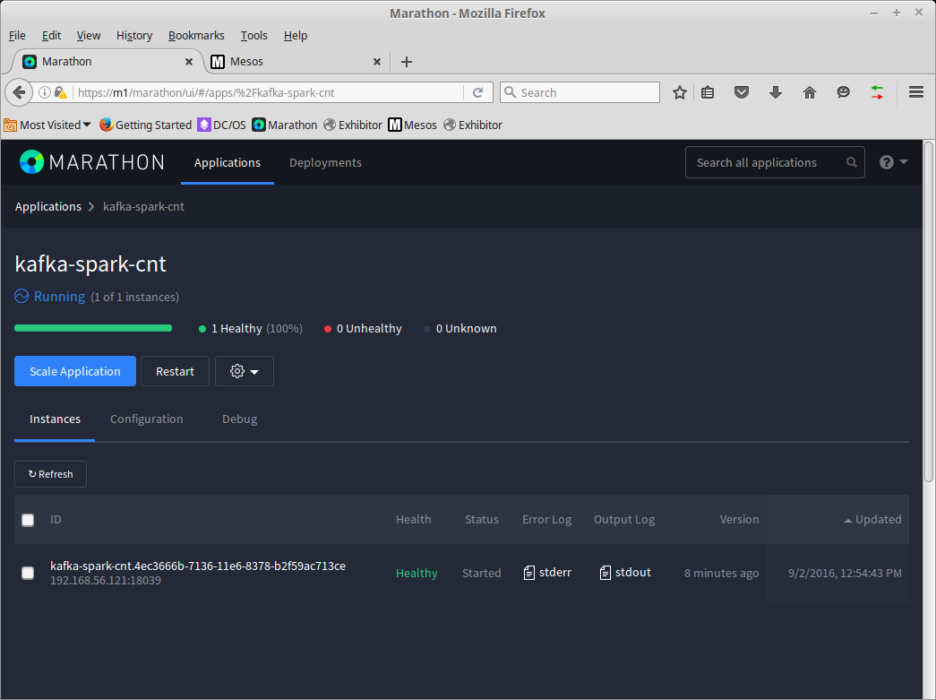Open the stderr error log file
Screen dimensions: 936x700
pyautogui.click(x=547, y=573)
